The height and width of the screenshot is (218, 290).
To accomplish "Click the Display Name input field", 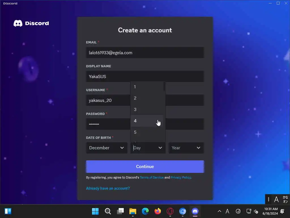I will pos(145,76).
